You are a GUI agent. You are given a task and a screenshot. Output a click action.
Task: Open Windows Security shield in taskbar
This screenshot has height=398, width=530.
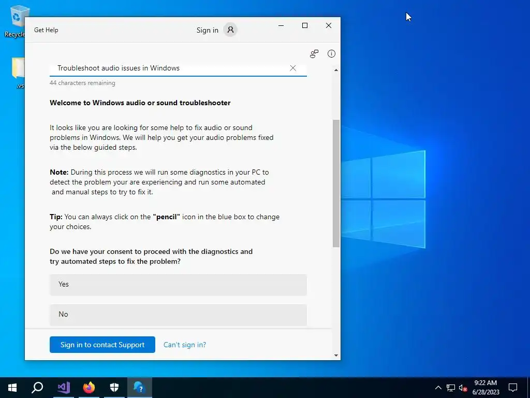(x=114, y=388)
